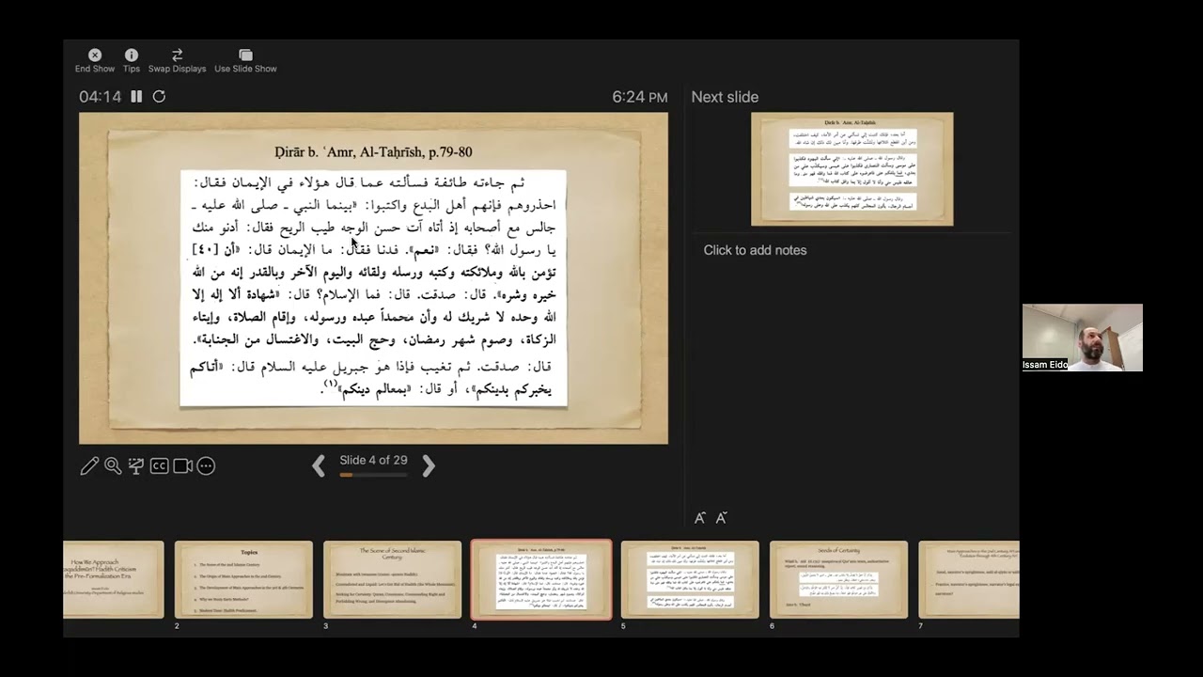Click the End Show button
The height and width of the screenshot is (677, 1203).
coord(95,61)
